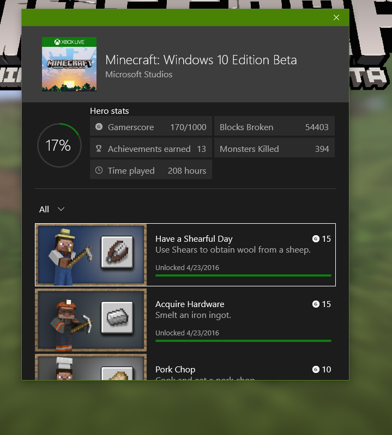Click the Have a Shearful Day title
Image resolution: width=392 pixels, height=435 pixels.
click(194, 239)
